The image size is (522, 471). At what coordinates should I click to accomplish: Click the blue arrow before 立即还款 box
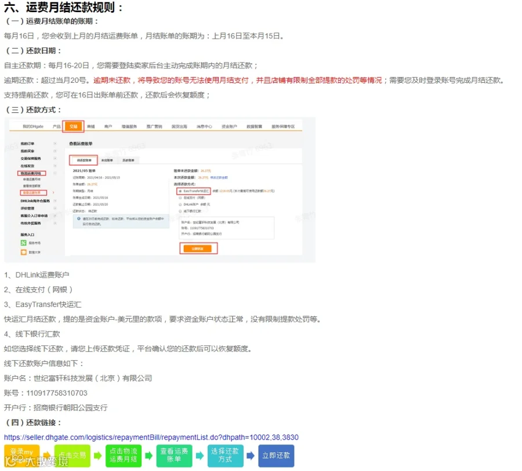tap(251, 456)
